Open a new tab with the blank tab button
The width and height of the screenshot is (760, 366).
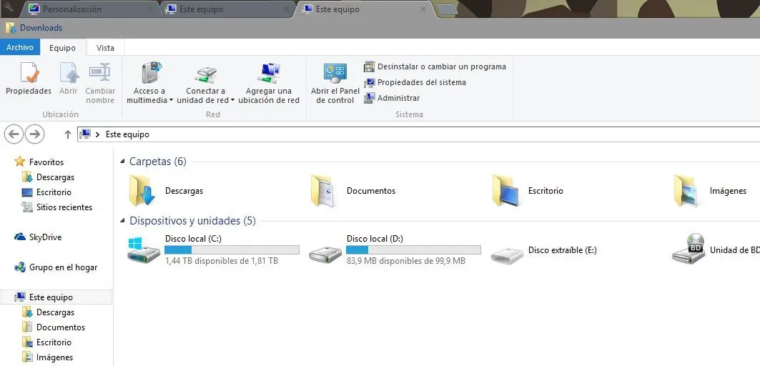(447, 10)
